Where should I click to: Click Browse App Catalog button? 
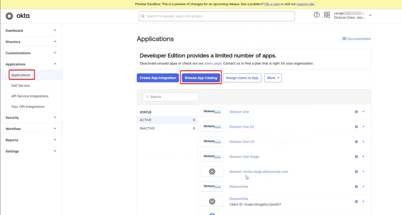[201, 78]
